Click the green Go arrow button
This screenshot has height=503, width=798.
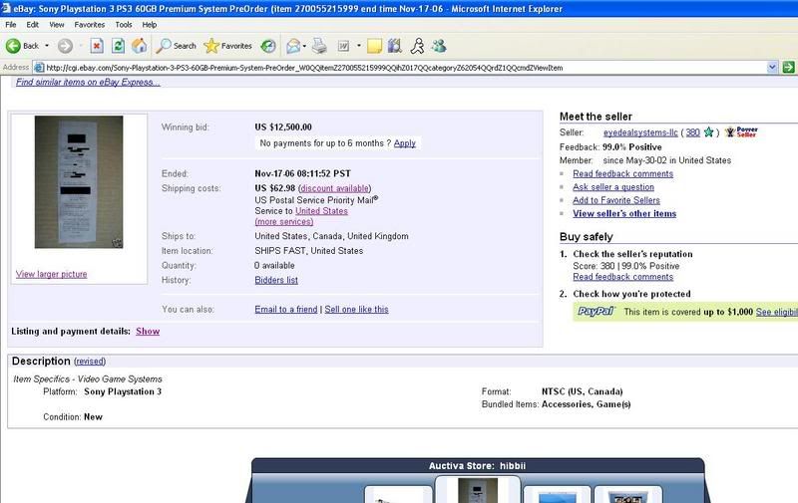(x=788, y=67)
